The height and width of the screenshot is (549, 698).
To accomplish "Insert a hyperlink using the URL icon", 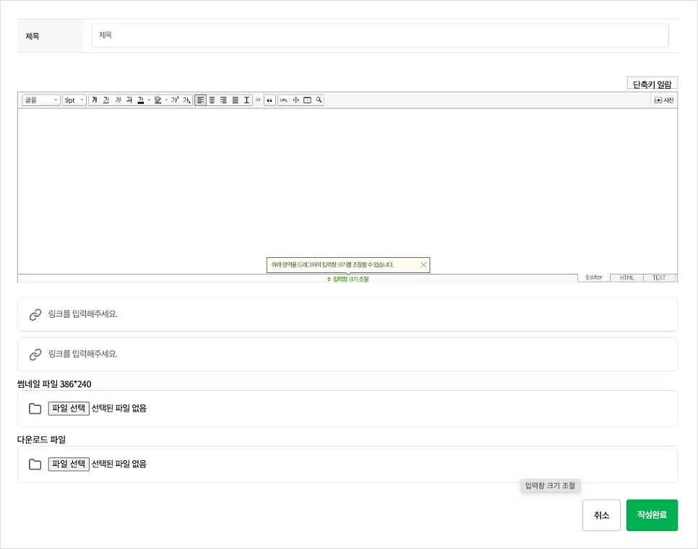I will click(283, 100).
